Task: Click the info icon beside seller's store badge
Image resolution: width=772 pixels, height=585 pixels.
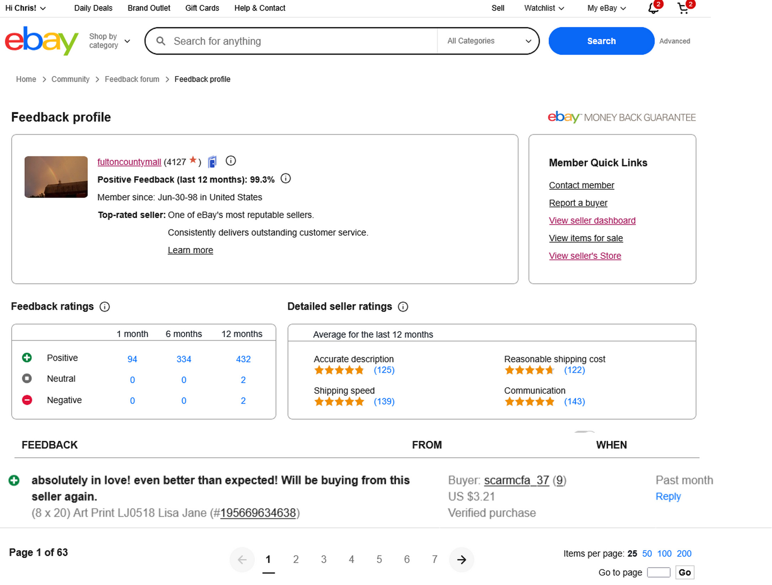Action: pos(231,161)
